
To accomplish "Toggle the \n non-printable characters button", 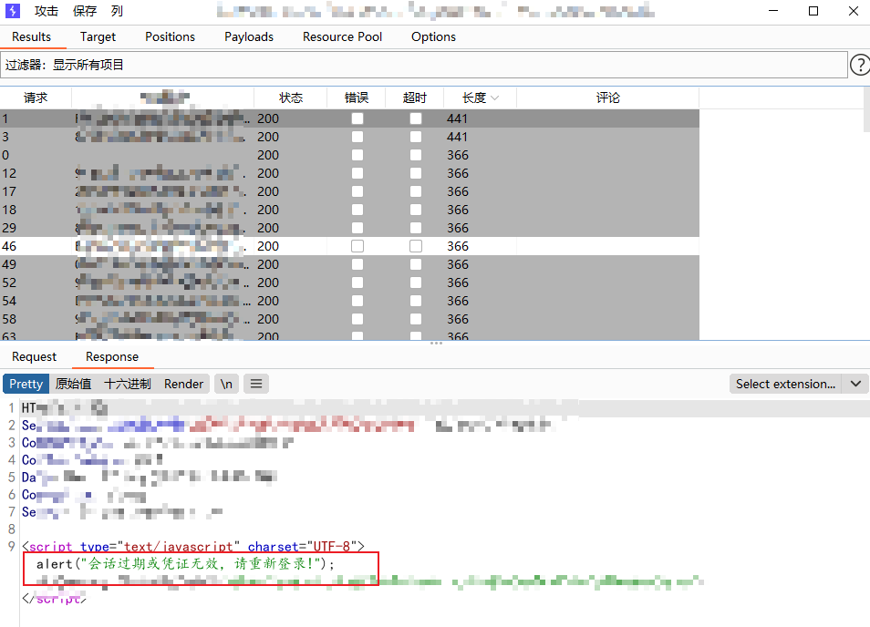I will 226,384.
